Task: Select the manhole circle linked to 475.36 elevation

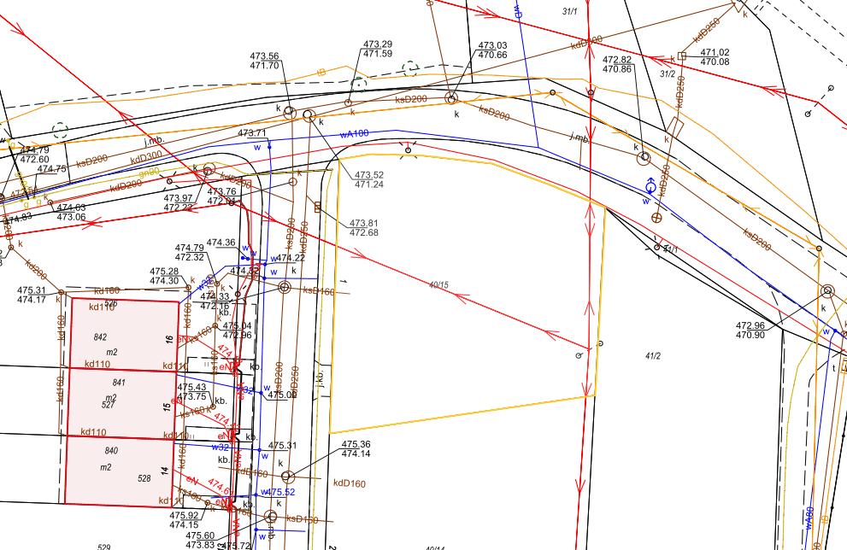Action: tap(287, 477)
